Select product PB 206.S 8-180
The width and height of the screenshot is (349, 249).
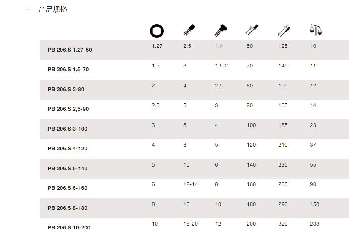point(67,208)
